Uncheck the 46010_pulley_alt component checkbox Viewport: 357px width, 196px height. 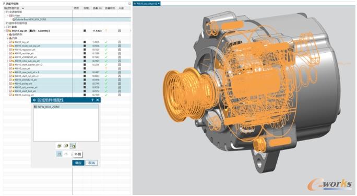pyautogui.click(x=10, y=84)
